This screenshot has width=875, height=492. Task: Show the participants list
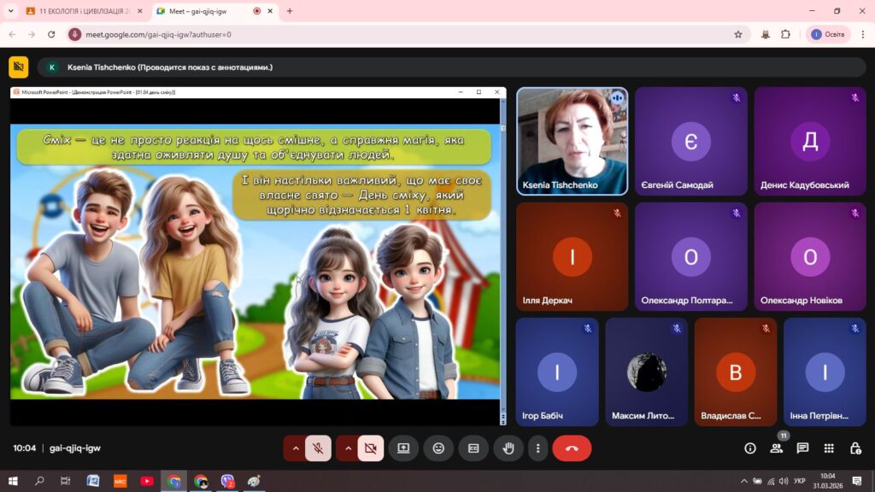point(776,448)
